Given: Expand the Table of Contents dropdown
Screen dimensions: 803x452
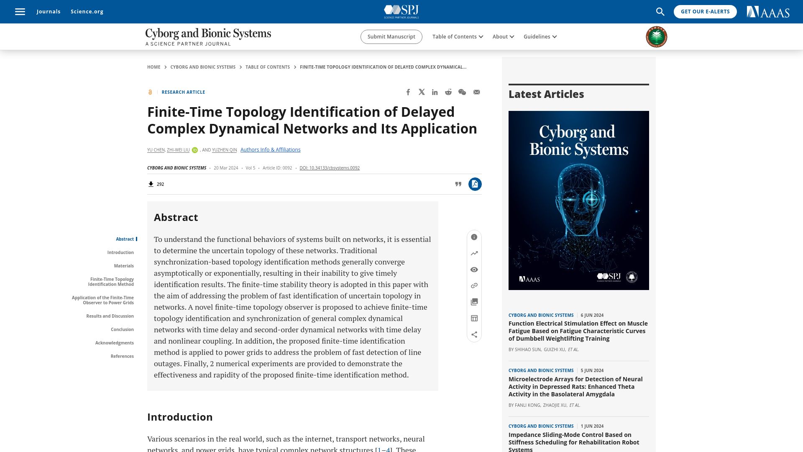Looking at the screenshot, I should tap(458, 37).
